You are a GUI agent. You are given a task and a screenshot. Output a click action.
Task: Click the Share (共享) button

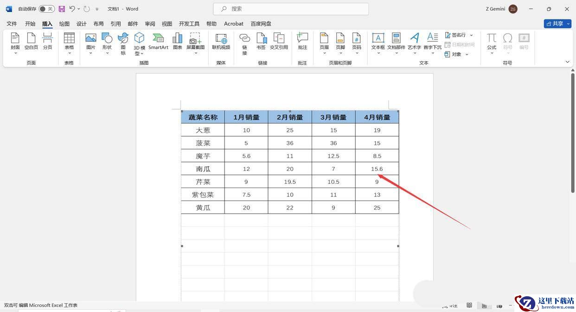(x=557, y=24)
